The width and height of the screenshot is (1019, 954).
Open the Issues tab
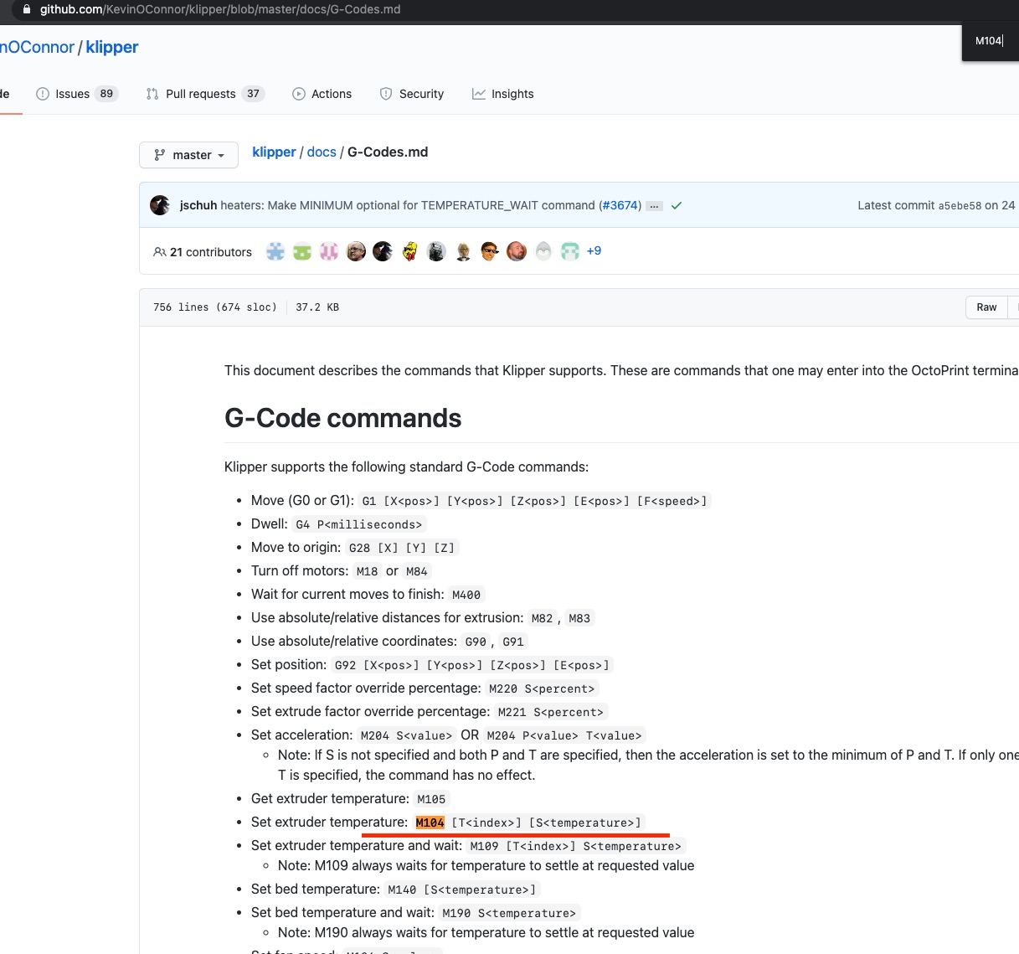point(77,94)
